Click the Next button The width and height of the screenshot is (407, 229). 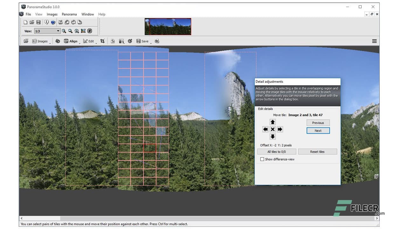pyautogui.click(x=318, y=130)
